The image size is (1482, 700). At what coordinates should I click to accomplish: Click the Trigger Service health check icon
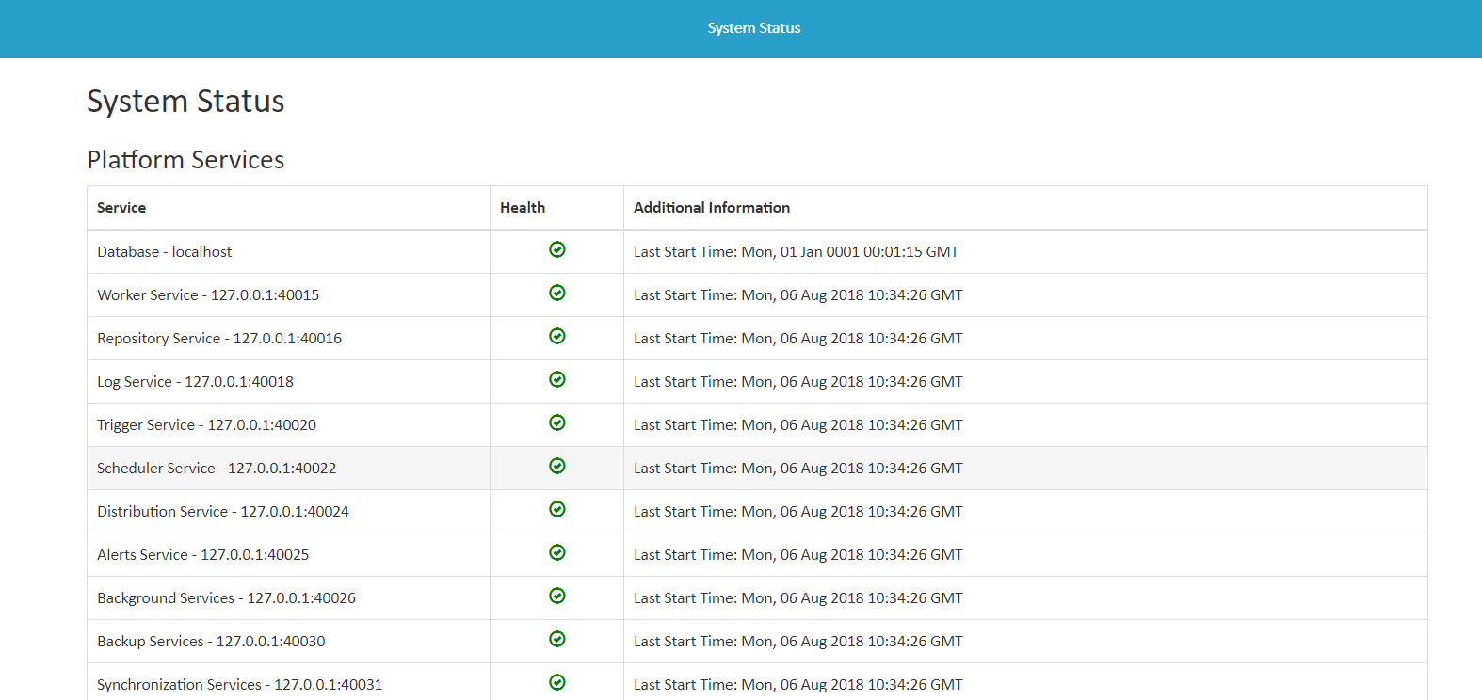(x=557, y=422)
